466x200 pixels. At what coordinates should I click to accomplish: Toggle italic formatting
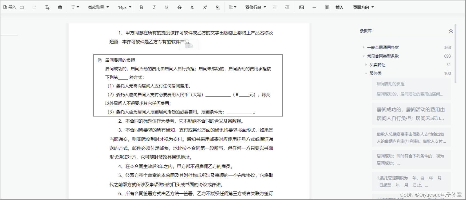pos(154,7)
